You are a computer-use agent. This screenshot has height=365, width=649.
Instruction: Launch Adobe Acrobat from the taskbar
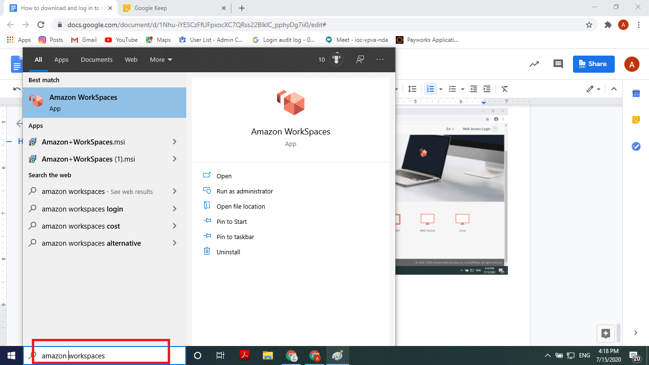click(244, 355)
